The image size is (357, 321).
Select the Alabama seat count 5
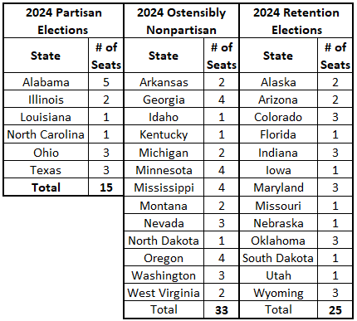coord(106,82)
